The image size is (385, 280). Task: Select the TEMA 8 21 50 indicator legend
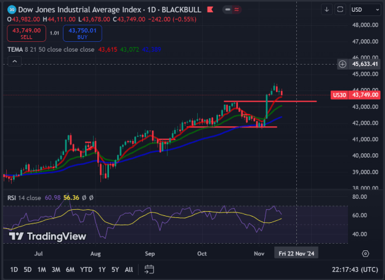tap(51, 49)
